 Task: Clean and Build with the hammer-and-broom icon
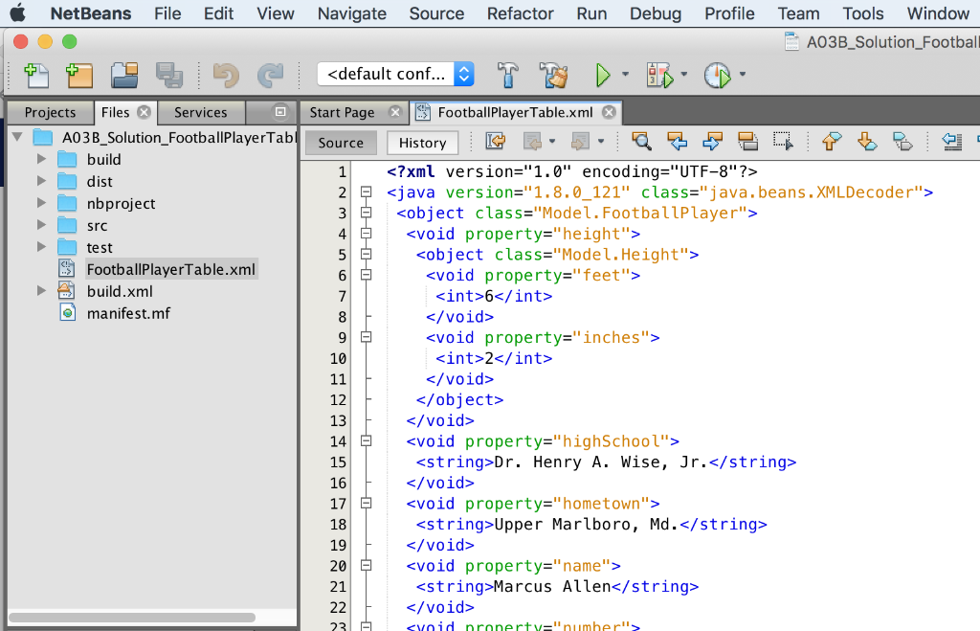(552, 75)
